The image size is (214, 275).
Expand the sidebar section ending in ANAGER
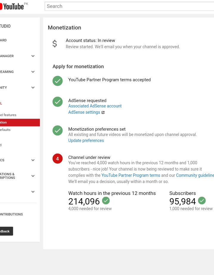(33, 56)
